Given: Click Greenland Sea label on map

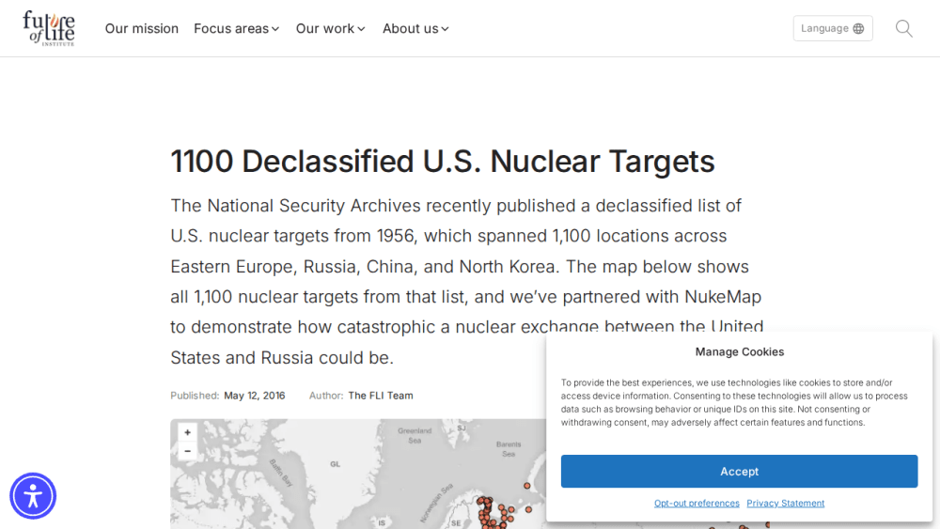Looking at the screenshot, I should point(415,436).
